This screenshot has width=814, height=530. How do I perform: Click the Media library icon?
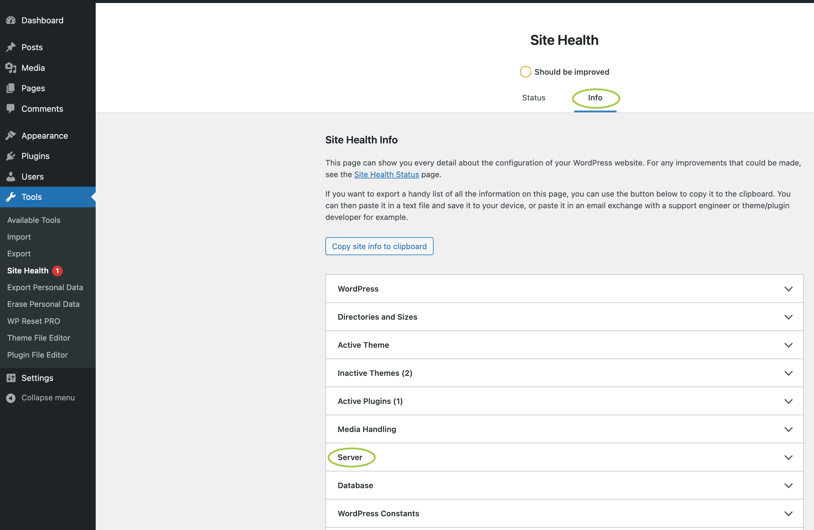(11, 68)
